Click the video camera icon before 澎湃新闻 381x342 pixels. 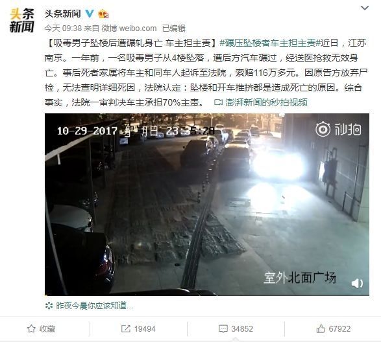[x=218, y=102]
